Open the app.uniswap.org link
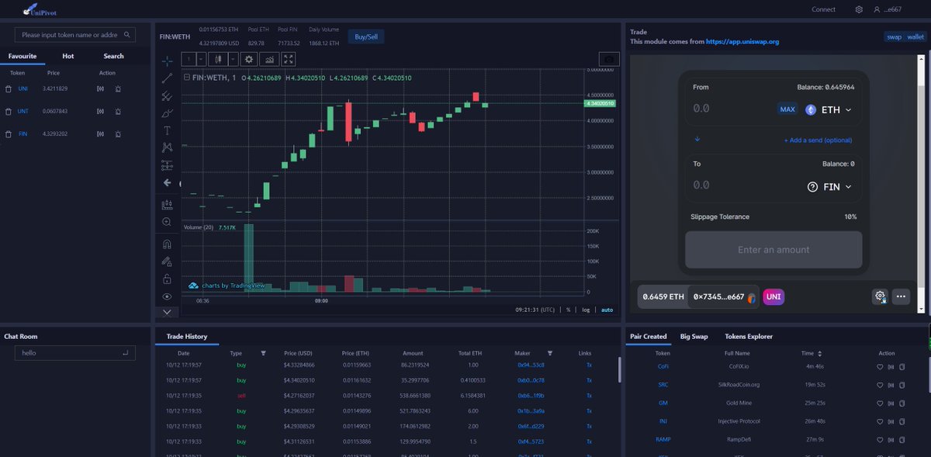 [742, 42]
